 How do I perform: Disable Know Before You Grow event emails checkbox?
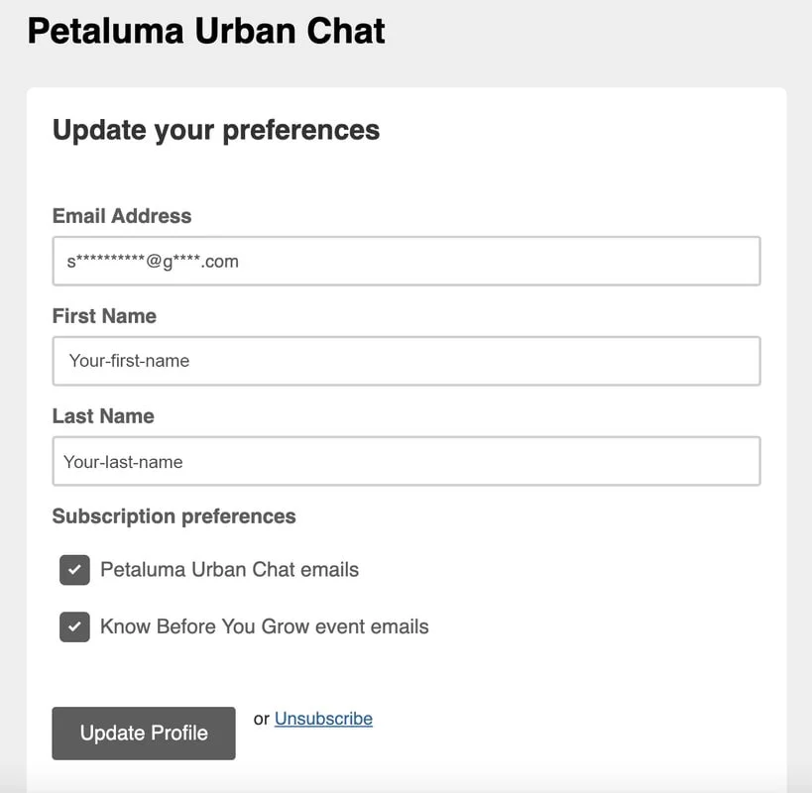click(74, 626)
